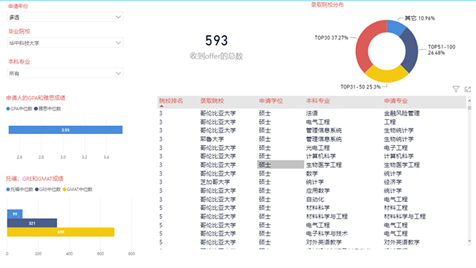
Task: Click the 光电工程 cell
Action: 318,148
